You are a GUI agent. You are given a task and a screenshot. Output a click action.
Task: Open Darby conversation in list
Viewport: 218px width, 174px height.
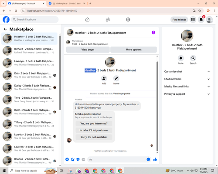coord(29,87)
